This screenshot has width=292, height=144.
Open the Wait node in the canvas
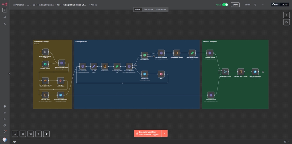coord(161,74)
